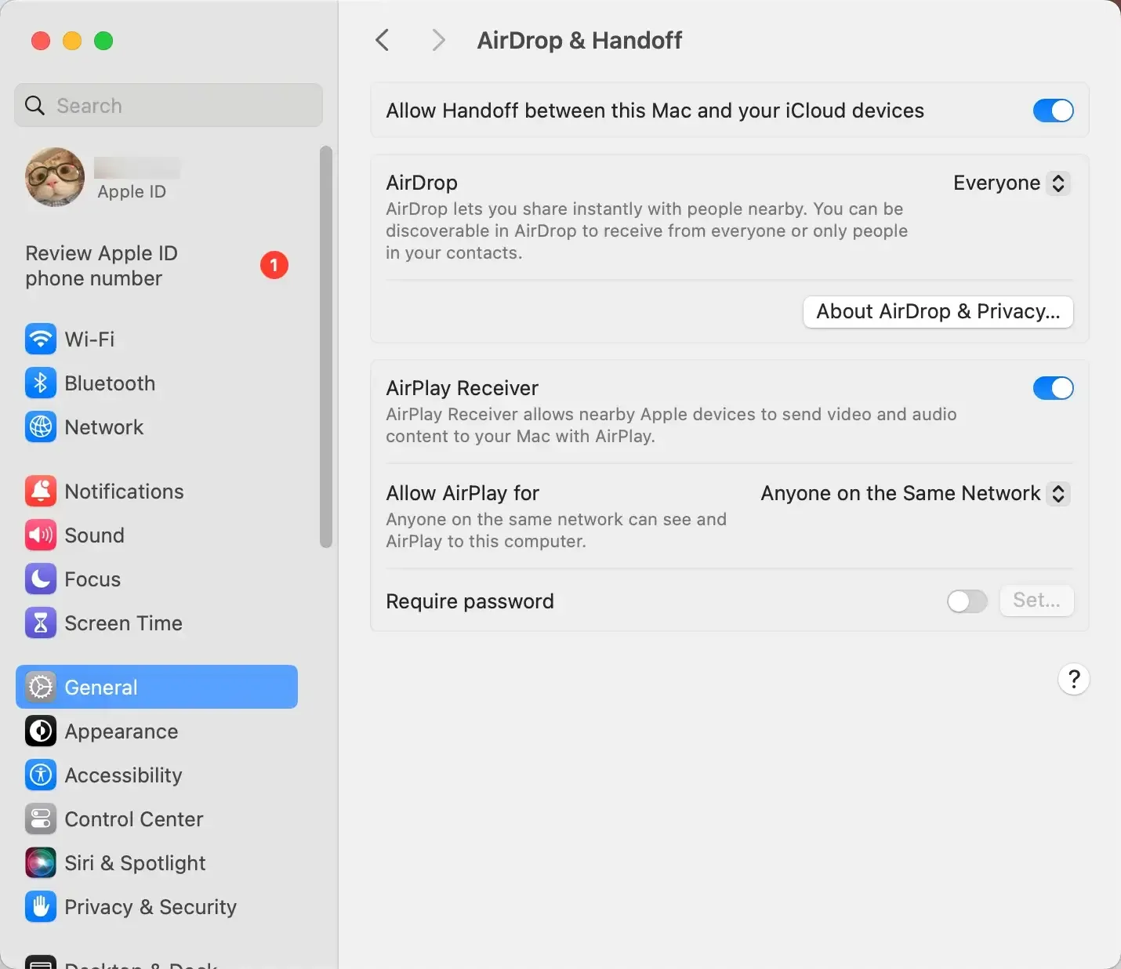
Task: Click the General gear icon
Action: [41, 688]
